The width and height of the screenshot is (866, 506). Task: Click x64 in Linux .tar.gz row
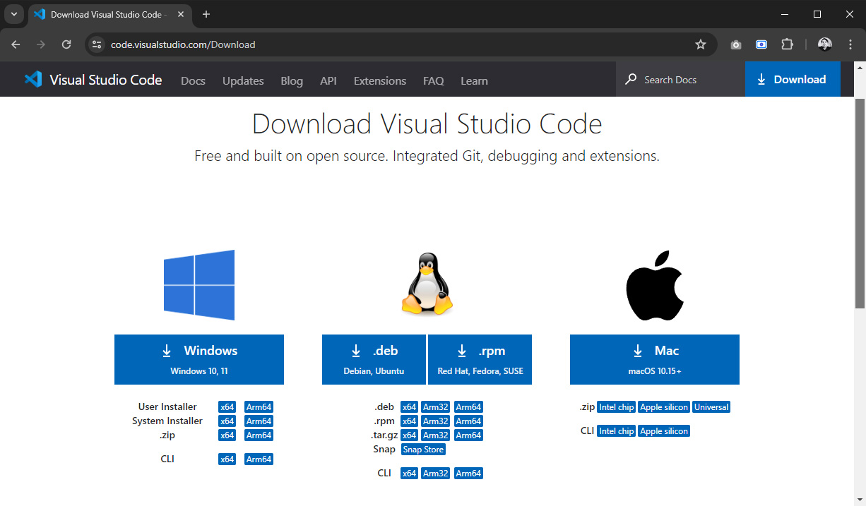[x=409, y=435]
